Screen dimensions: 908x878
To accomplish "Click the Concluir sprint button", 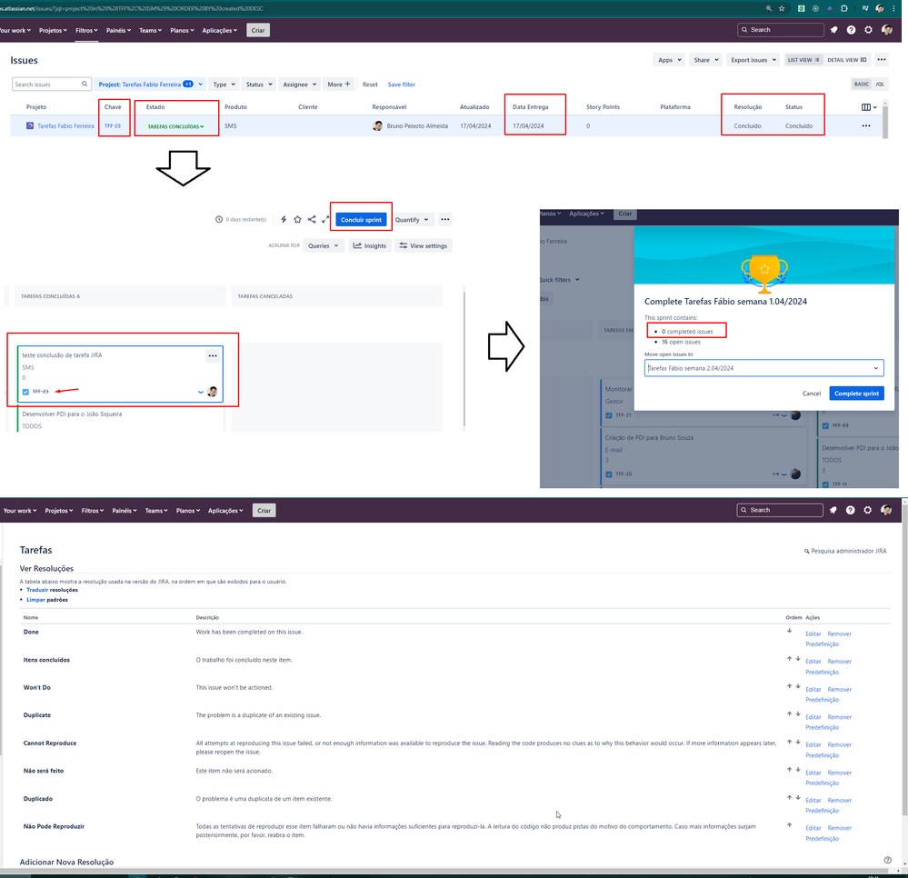I will [361, 220].
